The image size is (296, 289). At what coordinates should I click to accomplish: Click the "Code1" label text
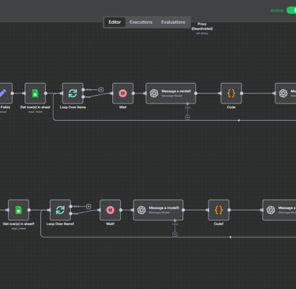[219, 223]
